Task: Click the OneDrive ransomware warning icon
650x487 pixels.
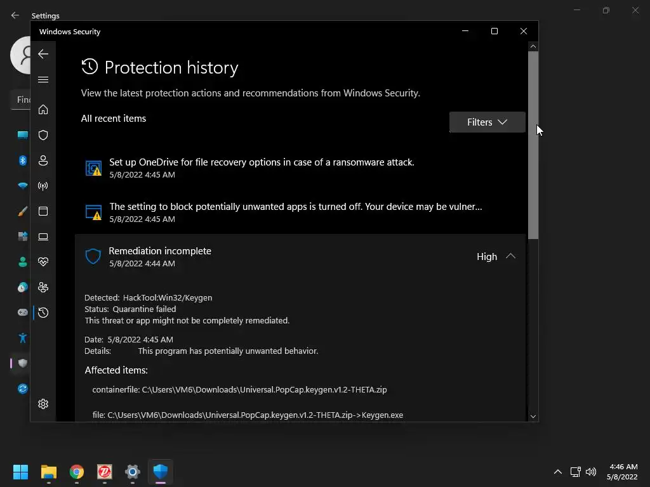Action: 94,168
